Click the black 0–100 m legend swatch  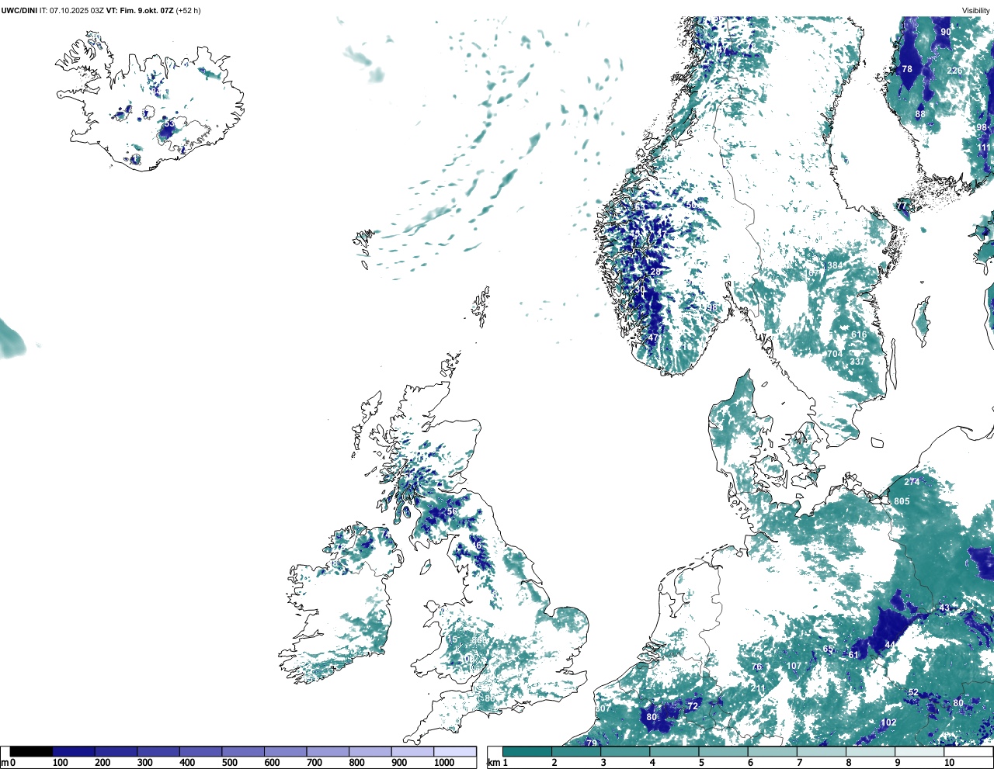32,751
